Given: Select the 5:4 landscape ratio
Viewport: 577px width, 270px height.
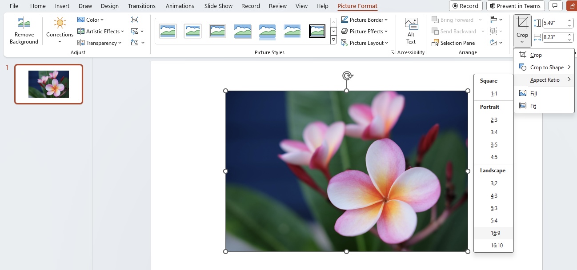Looking at the screenshot, I should pos(494,221).
